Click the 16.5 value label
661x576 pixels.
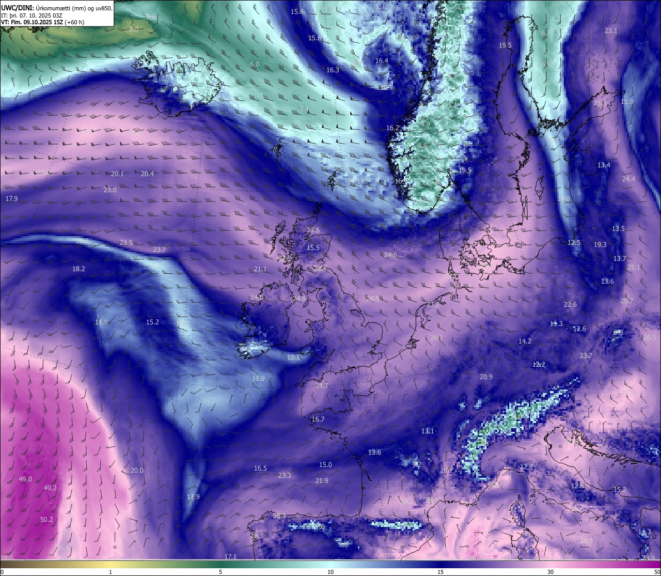[260, 468]
